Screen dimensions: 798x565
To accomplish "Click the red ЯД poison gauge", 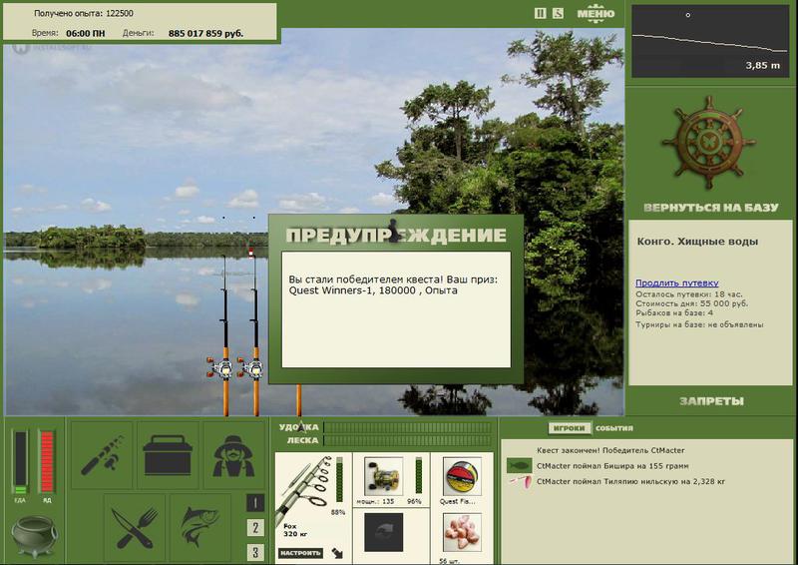I will (x=47, y=462).
